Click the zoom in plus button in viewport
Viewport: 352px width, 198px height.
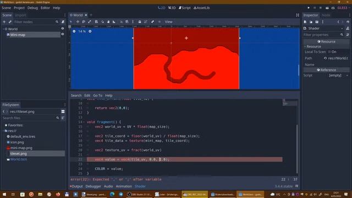90,31
